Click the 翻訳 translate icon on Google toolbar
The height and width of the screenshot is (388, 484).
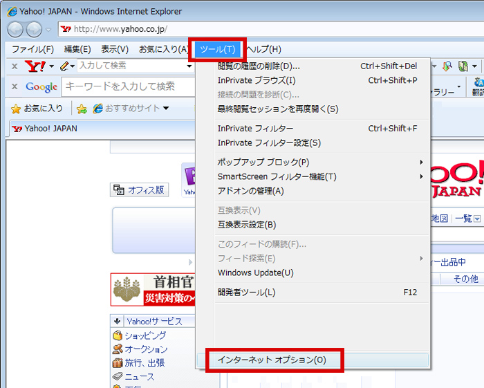coord(478,86)
